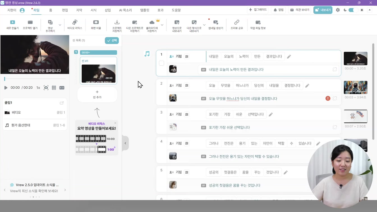Click the subtitle text of clip 5

pos(235,185)
